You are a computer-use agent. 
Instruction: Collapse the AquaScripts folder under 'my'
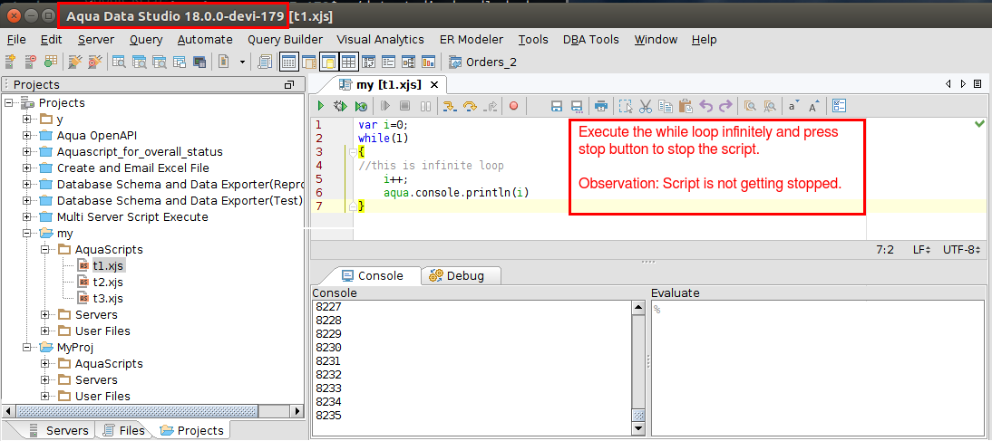coord(45,250)
